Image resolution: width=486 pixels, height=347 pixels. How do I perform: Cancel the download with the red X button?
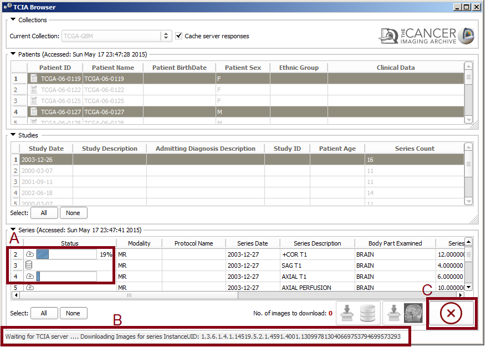451,314
